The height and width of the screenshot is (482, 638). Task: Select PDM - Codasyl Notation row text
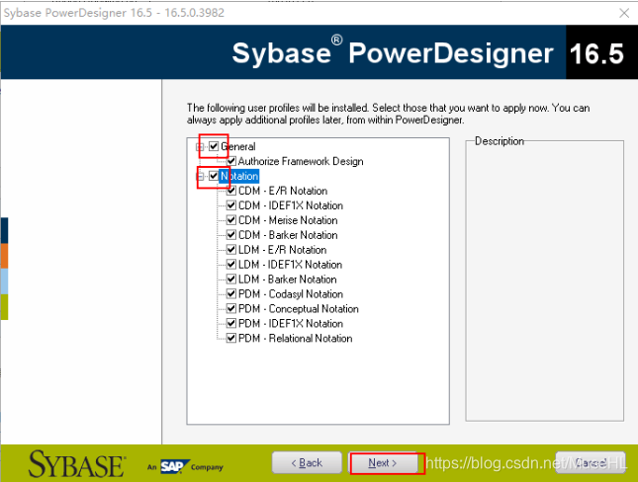coord(291,293)
